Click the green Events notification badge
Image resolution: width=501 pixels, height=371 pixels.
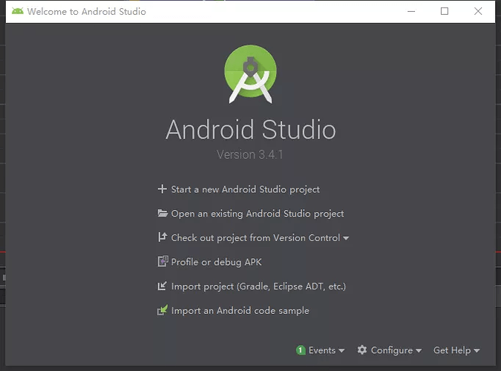pos(301,350)
